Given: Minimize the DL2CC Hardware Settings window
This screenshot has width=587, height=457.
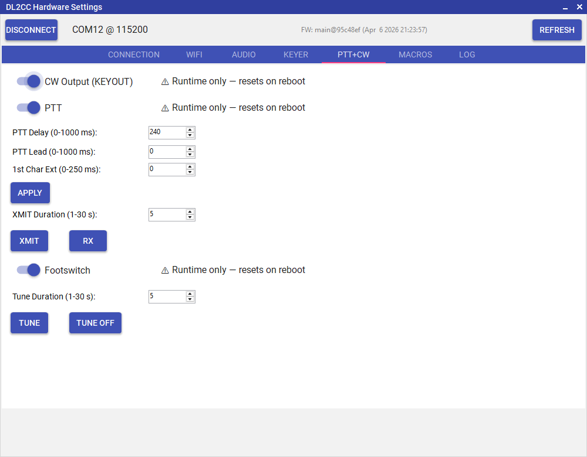Looking at the screenshot, I should [x=565, y=7].
